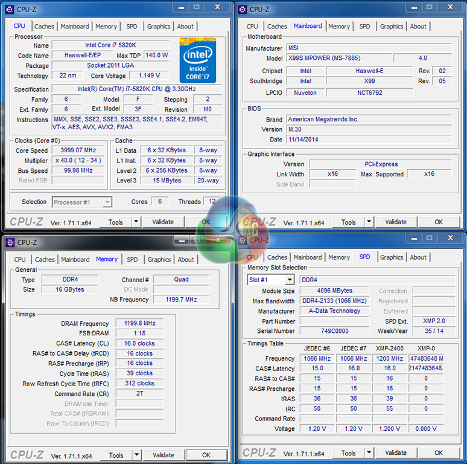Click the CPU-Z title icon in the top-left window

click(10, 9)
